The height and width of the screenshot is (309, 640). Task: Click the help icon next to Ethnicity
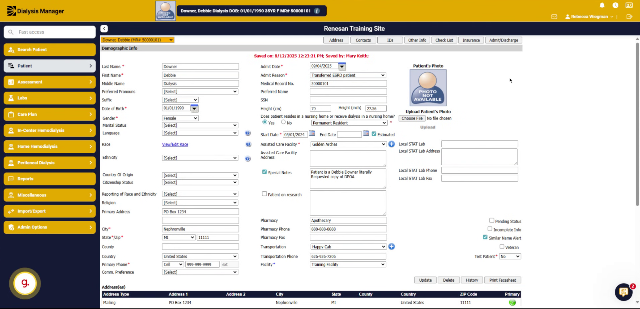(x=248, y=159)
